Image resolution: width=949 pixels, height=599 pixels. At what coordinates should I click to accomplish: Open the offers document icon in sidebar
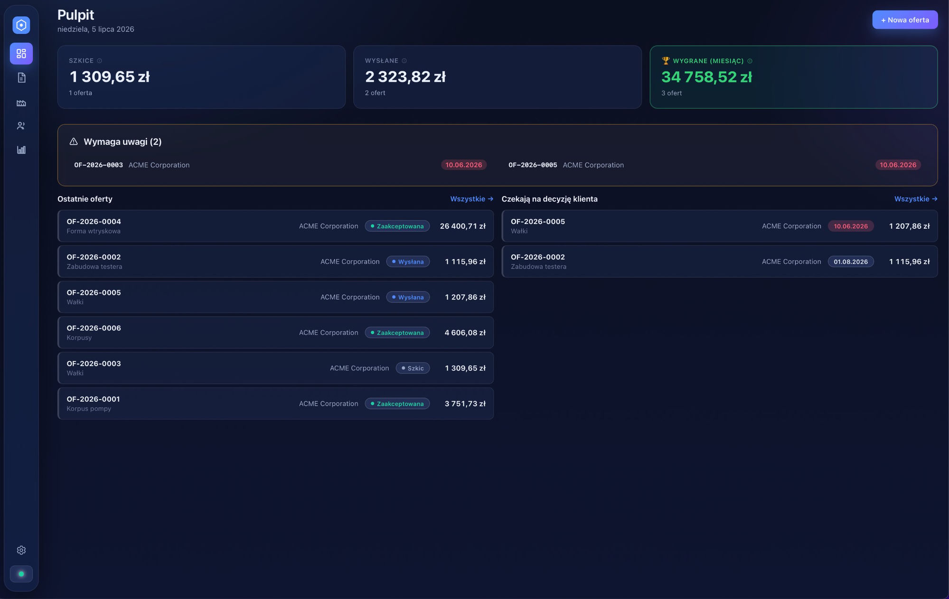[21, 78]
